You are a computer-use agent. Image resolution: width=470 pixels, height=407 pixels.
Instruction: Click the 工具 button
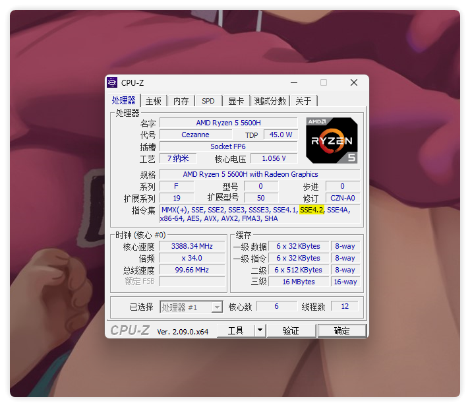(x=235, y=330)
